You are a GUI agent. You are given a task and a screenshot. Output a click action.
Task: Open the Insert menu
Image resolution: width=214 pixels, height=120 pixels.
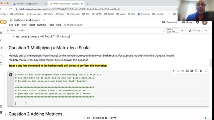click(x=32, y=25)
